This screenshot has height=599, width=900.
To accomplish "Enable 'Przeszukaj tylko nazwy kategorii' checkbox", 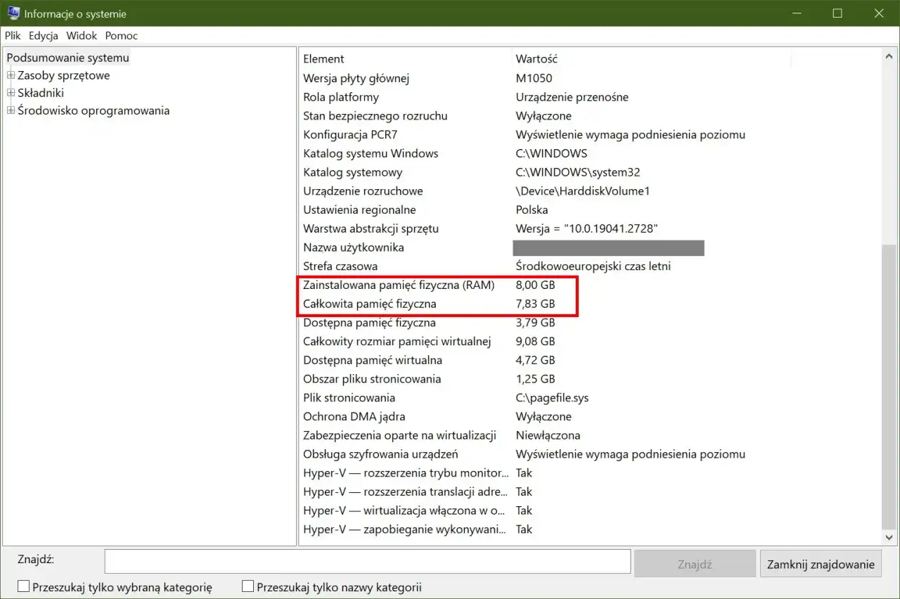I will 247,585.
